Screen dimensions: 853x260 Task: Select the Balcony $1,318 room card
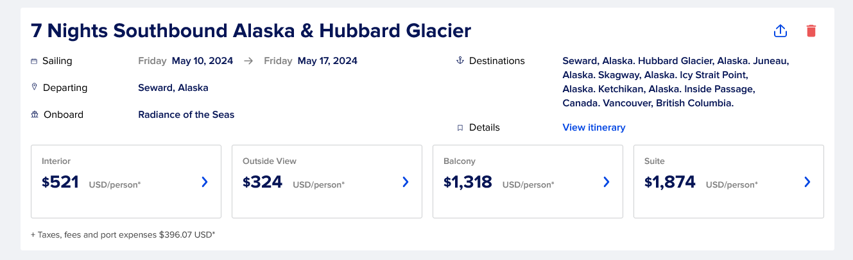(x=528, y=181)
